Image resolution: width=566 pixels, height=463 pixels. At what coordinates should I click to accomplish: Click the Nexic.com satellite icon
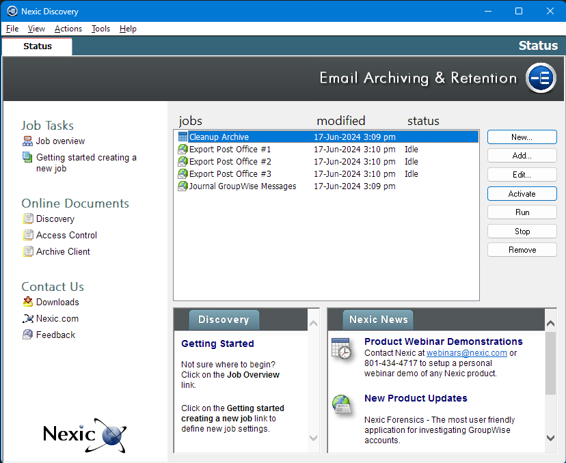28,318
